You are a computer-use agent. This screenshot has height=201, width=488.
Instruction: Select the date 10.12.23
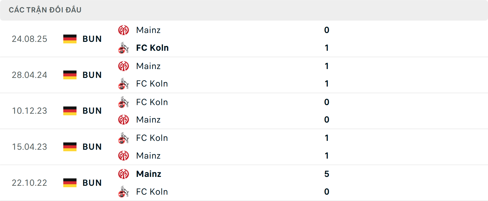click(29, 111)
